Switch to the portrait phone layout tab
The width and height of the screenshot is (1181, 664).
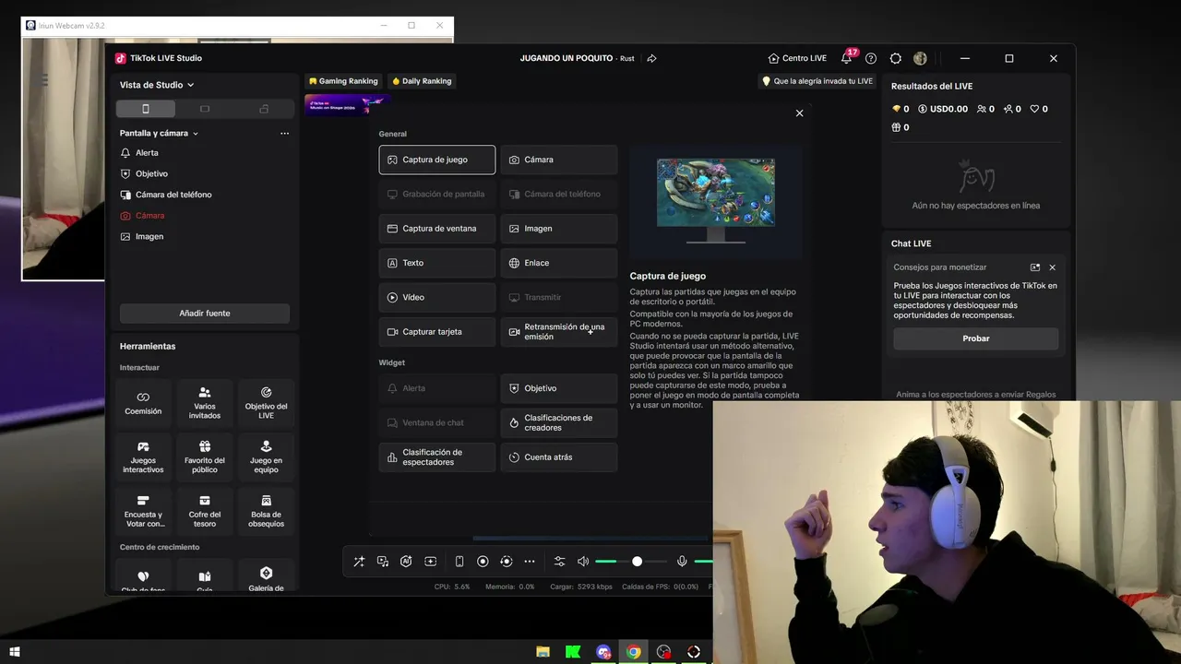pyautogui.click(x=145, y=109)
